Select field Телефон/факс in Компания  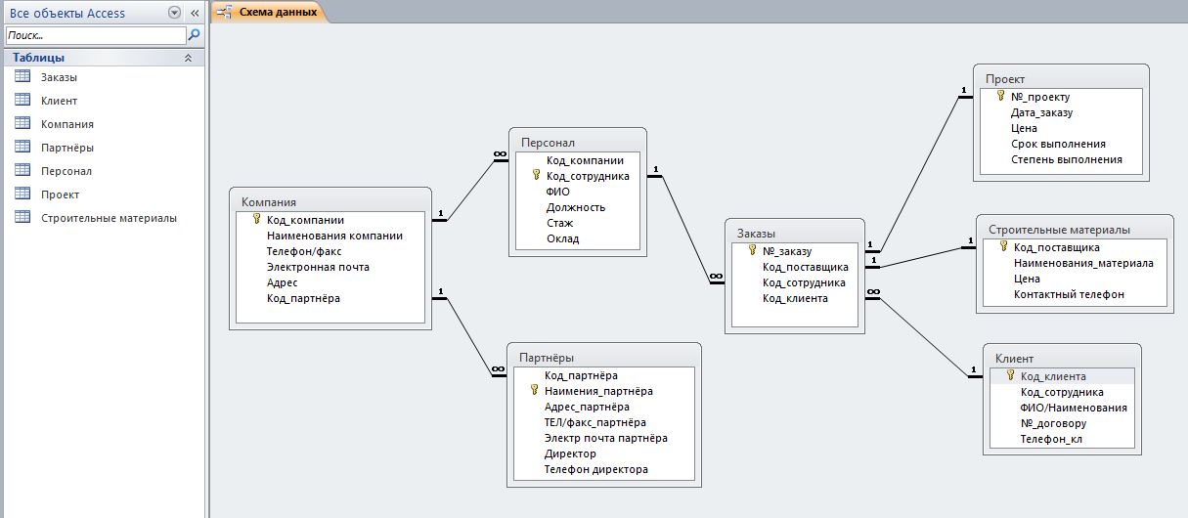pos(304,251)
